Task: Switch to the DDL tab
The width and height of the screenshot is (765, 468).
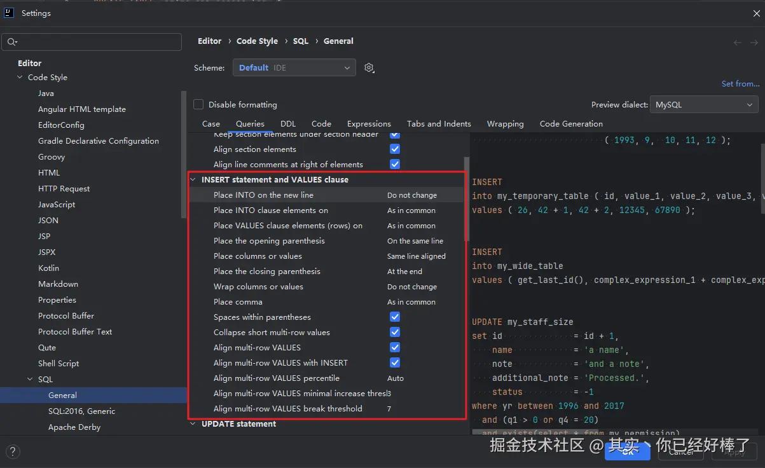Action: pyautogui.click(x=288, y=124)
